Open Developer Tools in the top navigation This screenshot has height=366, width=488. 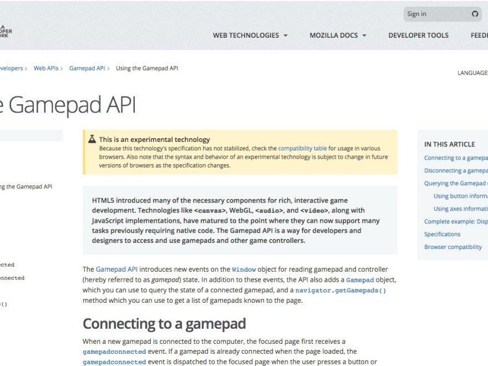[x=418, y=35]
